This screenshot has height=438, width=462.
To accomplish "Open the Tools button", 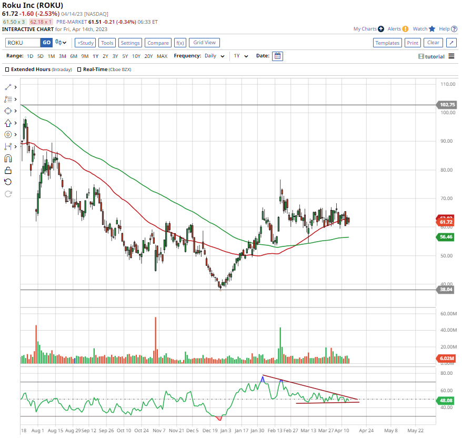I will pyautogui.click(x=107, y=43).
